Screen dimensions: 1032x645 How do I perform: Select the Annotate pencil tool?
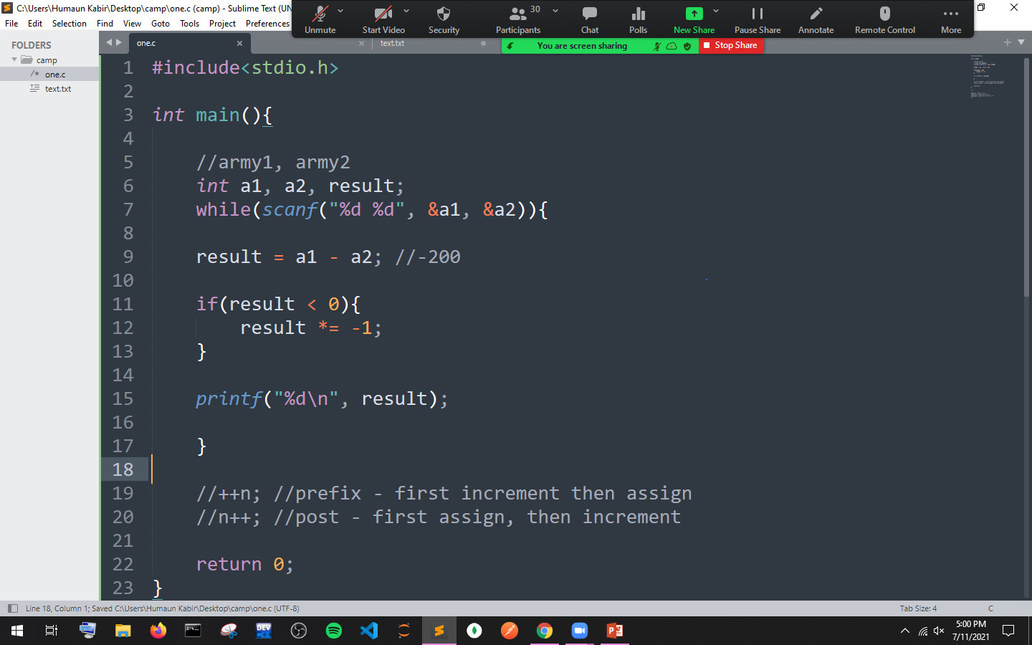[816, 14]
